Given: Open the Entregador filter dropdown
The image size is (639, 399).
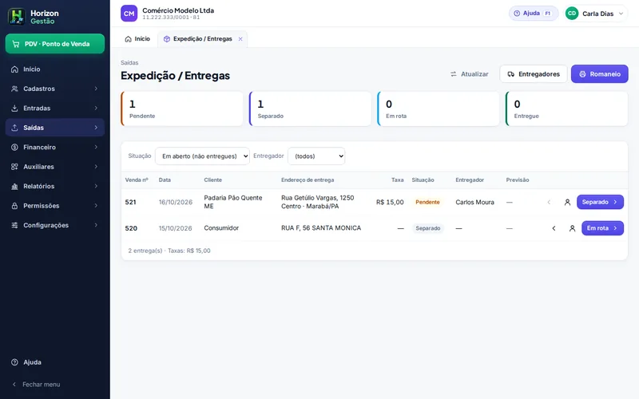Looking at the screenshot, I should coord(316,156).
